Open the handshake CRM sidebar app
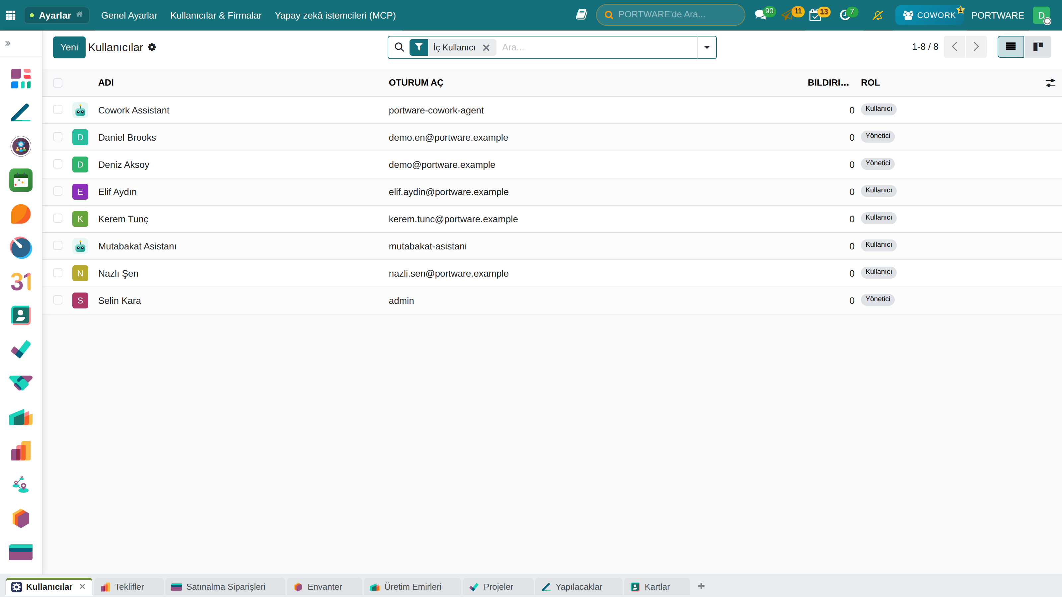1062x597 pixels. point(21,383)
